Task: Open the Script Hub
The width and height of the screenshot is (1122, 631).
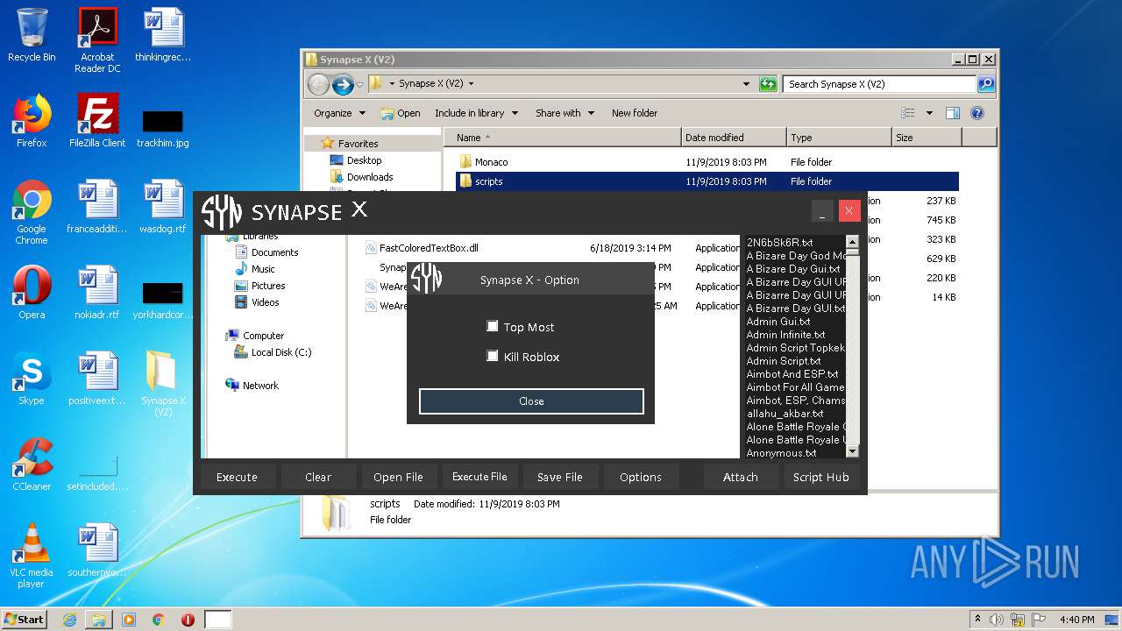Action: tap(821, 477)
